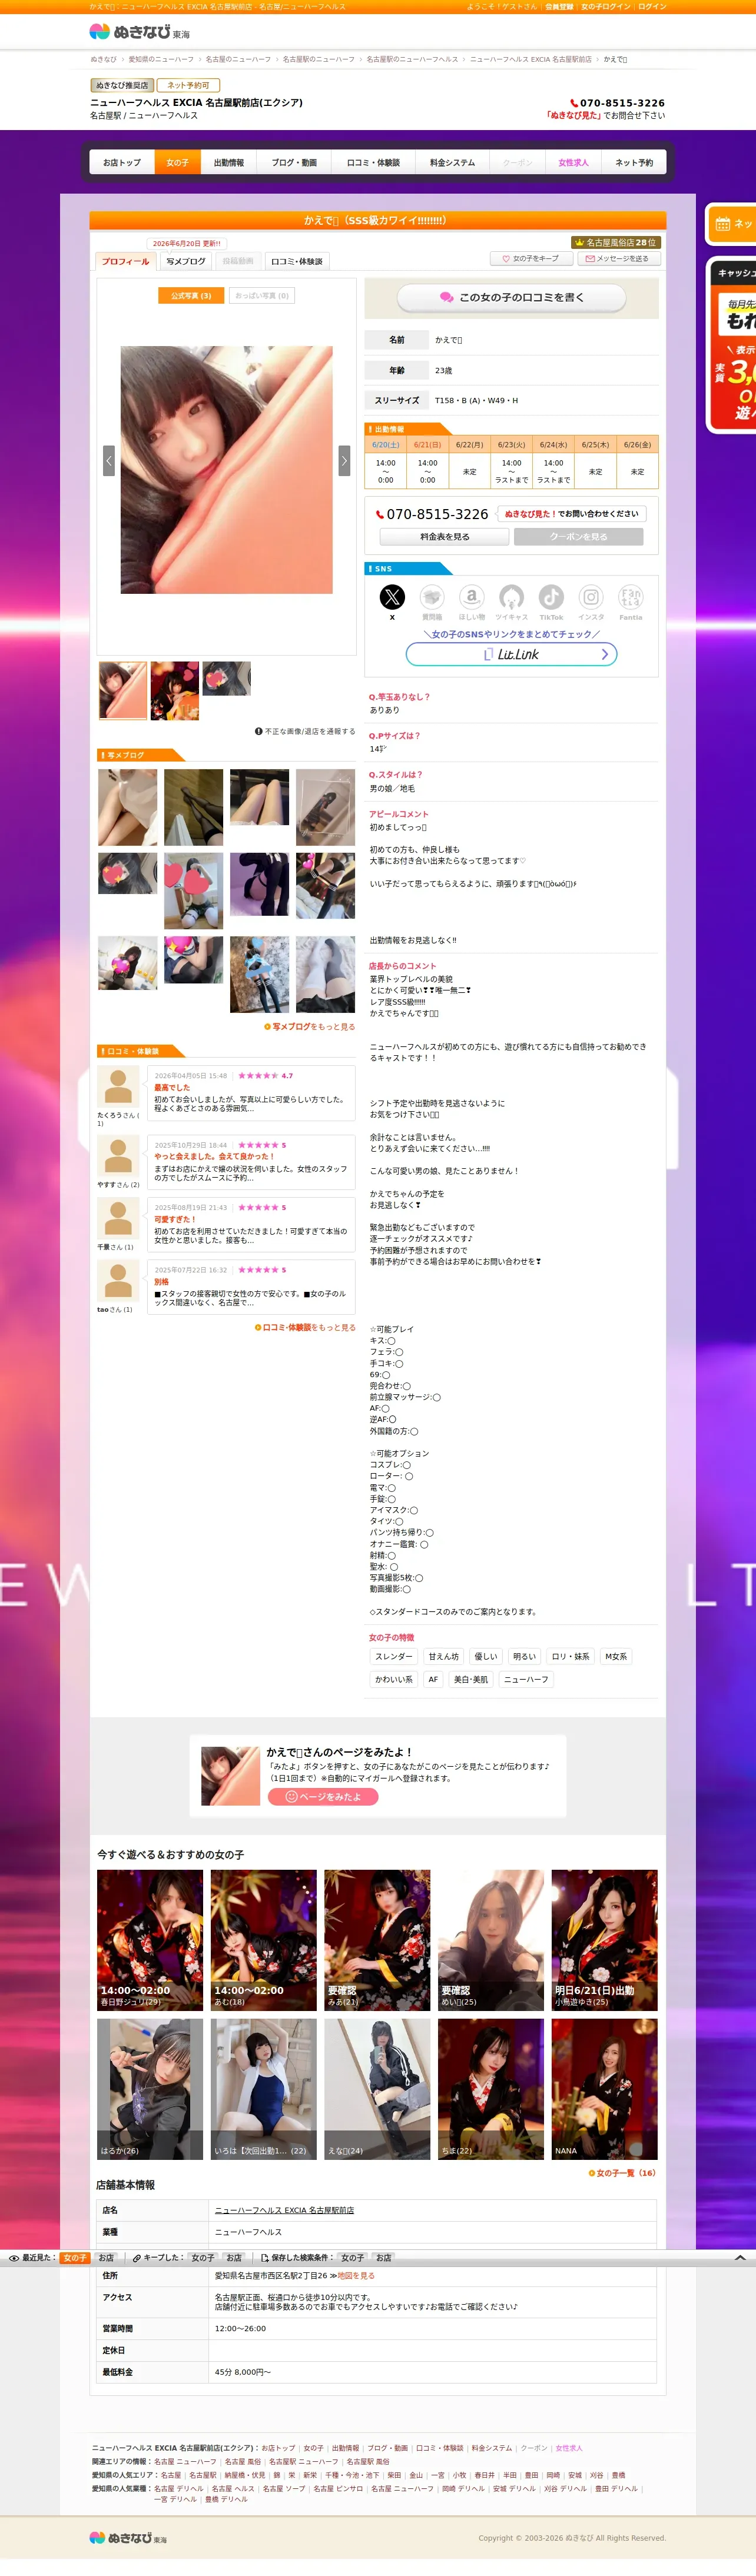The image size is (756, 2576).
Task: Open the 質問箱 SNS icon
Action: tap(432, 597)
